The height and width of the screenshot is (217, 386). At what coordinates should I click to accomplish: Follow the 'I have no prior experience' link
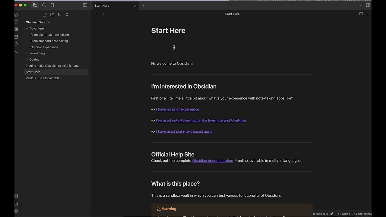(x=177, y=109)
